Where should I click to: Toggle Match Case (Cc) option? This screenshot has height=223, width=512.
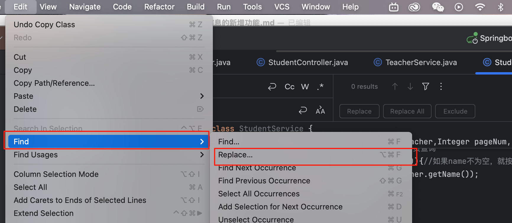289,87
